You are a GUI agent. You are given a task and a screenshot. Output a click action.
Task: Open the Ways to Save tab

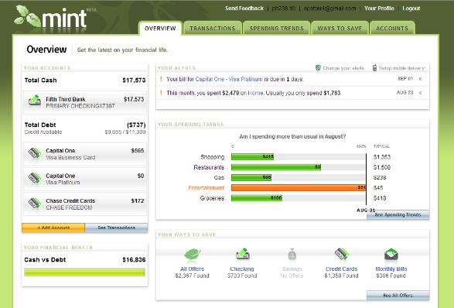(x=340, y=28)
